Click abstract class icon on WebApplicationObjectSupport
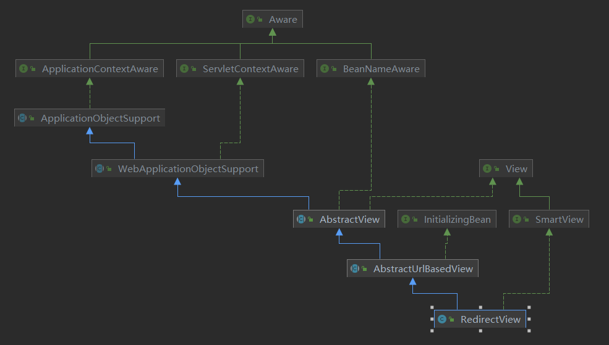The height and width of the screenshot is (345, 609). [x=100, y=168]
